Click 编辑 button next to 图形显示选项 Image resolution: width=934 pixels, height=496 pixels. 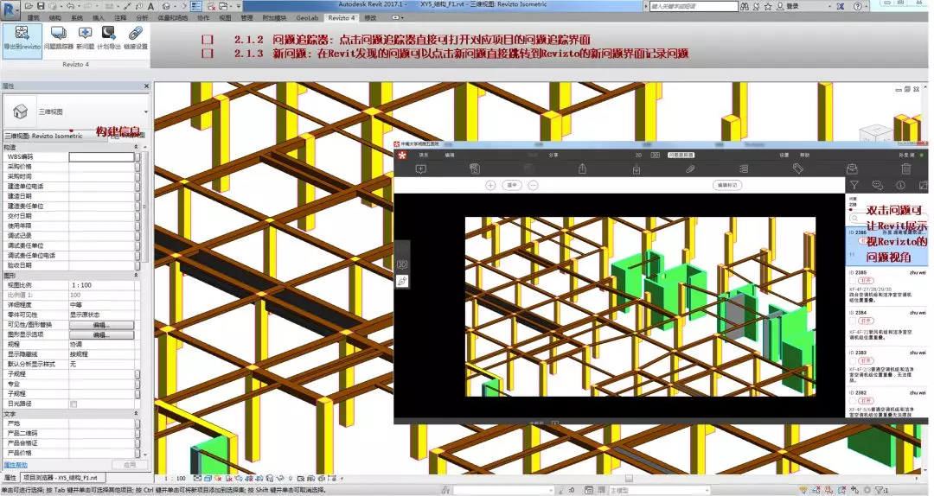101,334
